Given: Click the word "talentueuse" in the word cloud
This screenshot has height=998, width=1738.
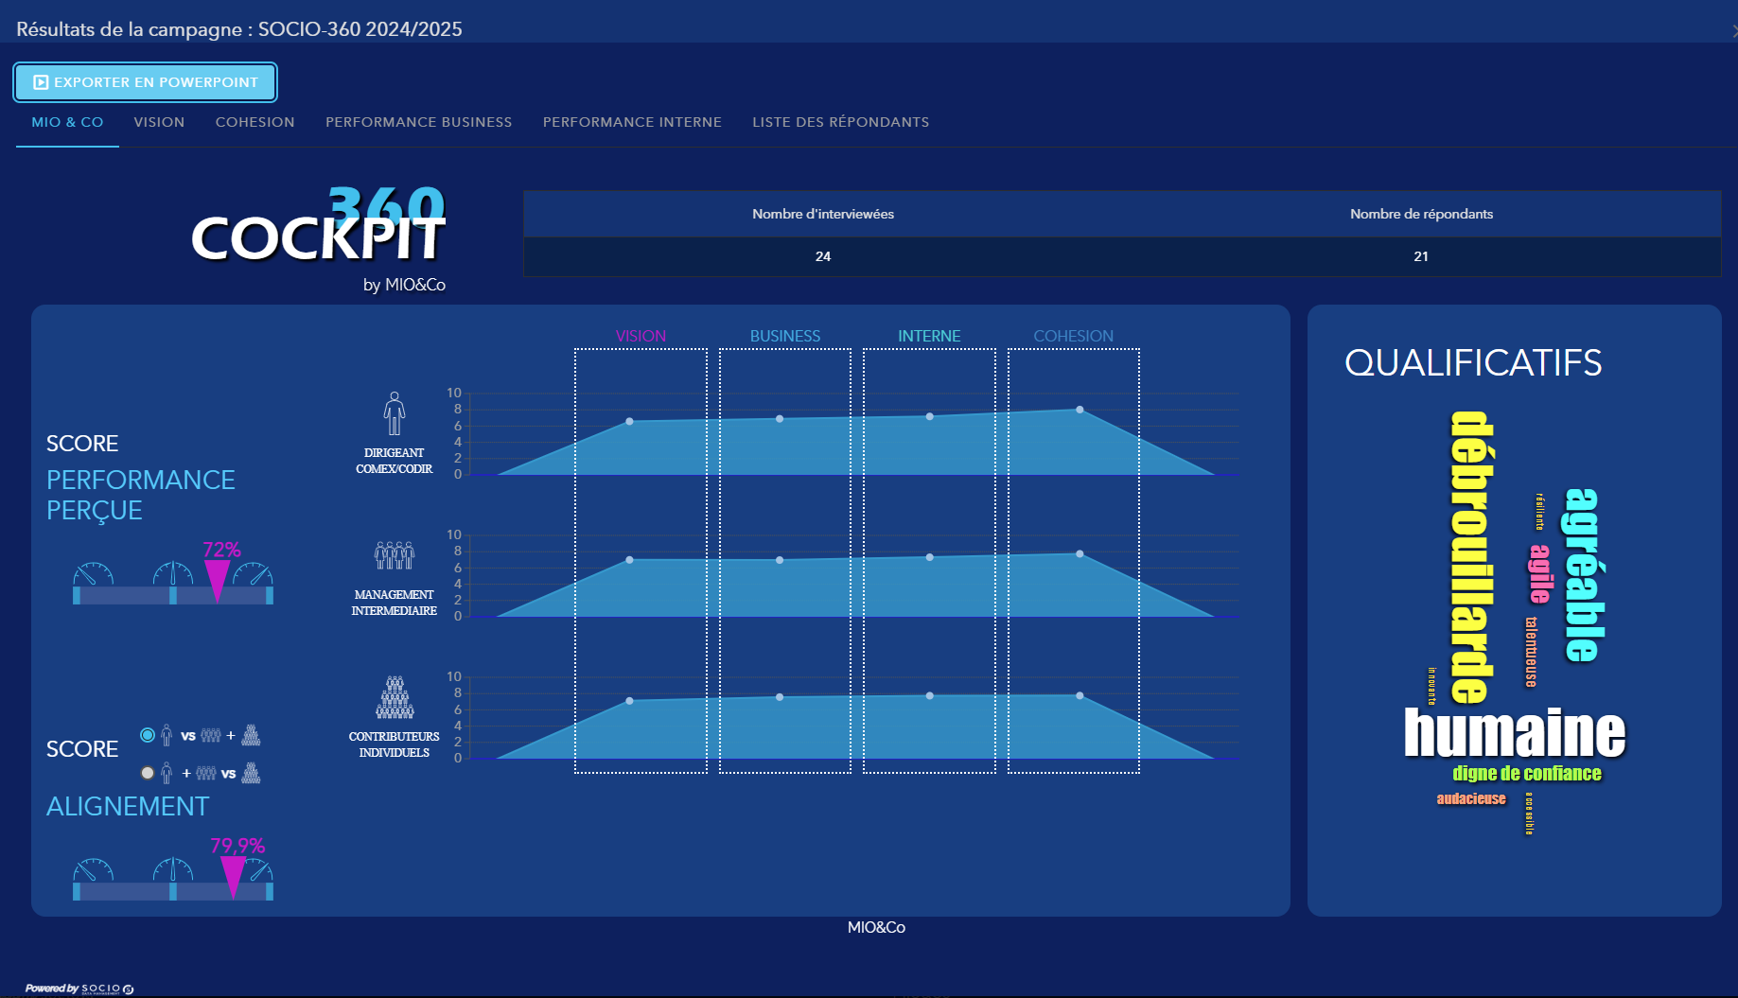Looking at the screenshot, I should (x=1531, y=652).
